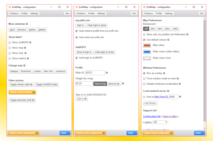
Task: Switch map to Innsbruck
Action: (x=60, y=71)
